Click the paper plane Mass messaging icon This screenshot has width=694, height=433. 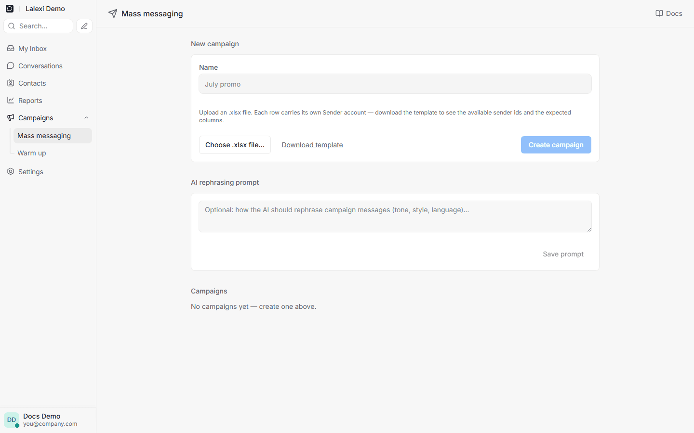[x=113, y=13]
